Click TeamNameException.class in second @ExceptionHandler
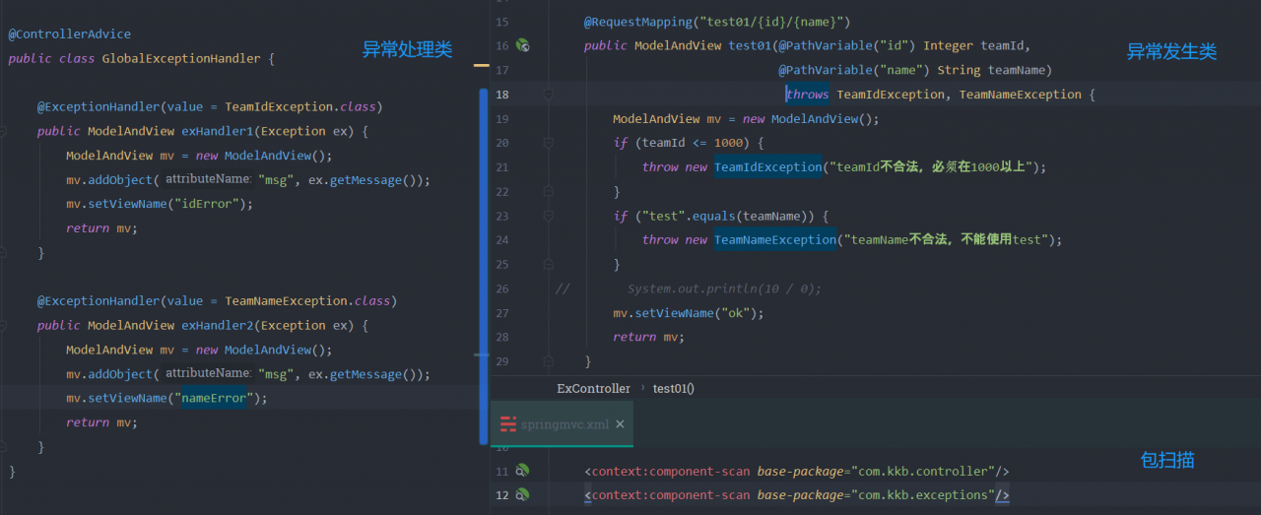 pyautogui.click(x=307, y=300)
